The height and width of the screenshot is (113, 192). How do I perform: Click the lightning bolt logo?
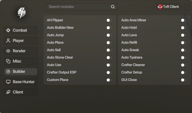(x=22, y=13)
